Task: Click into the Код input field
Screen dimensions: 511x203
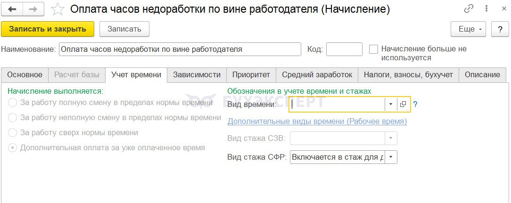Action: (x=344, y=49)
